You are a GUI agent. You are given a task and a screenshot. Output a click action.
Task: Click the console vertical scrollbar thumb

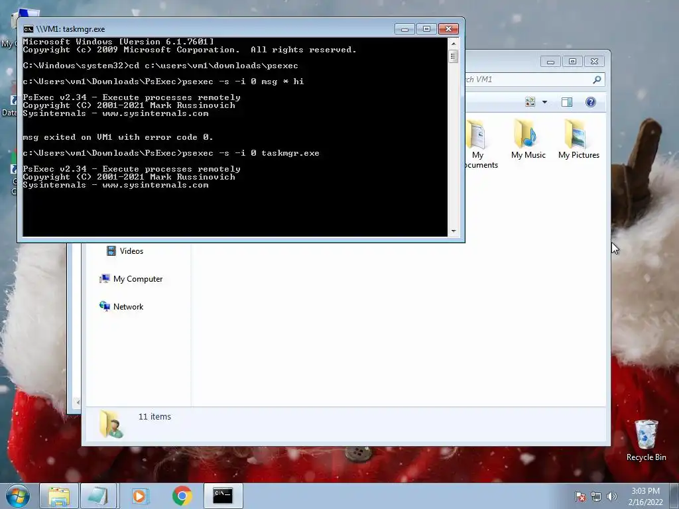pos(454,57)
